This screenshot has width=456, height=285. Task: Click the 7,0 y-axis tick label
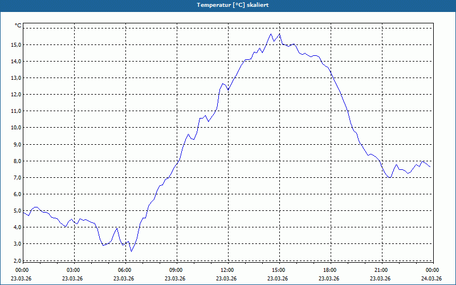point(17,177)
